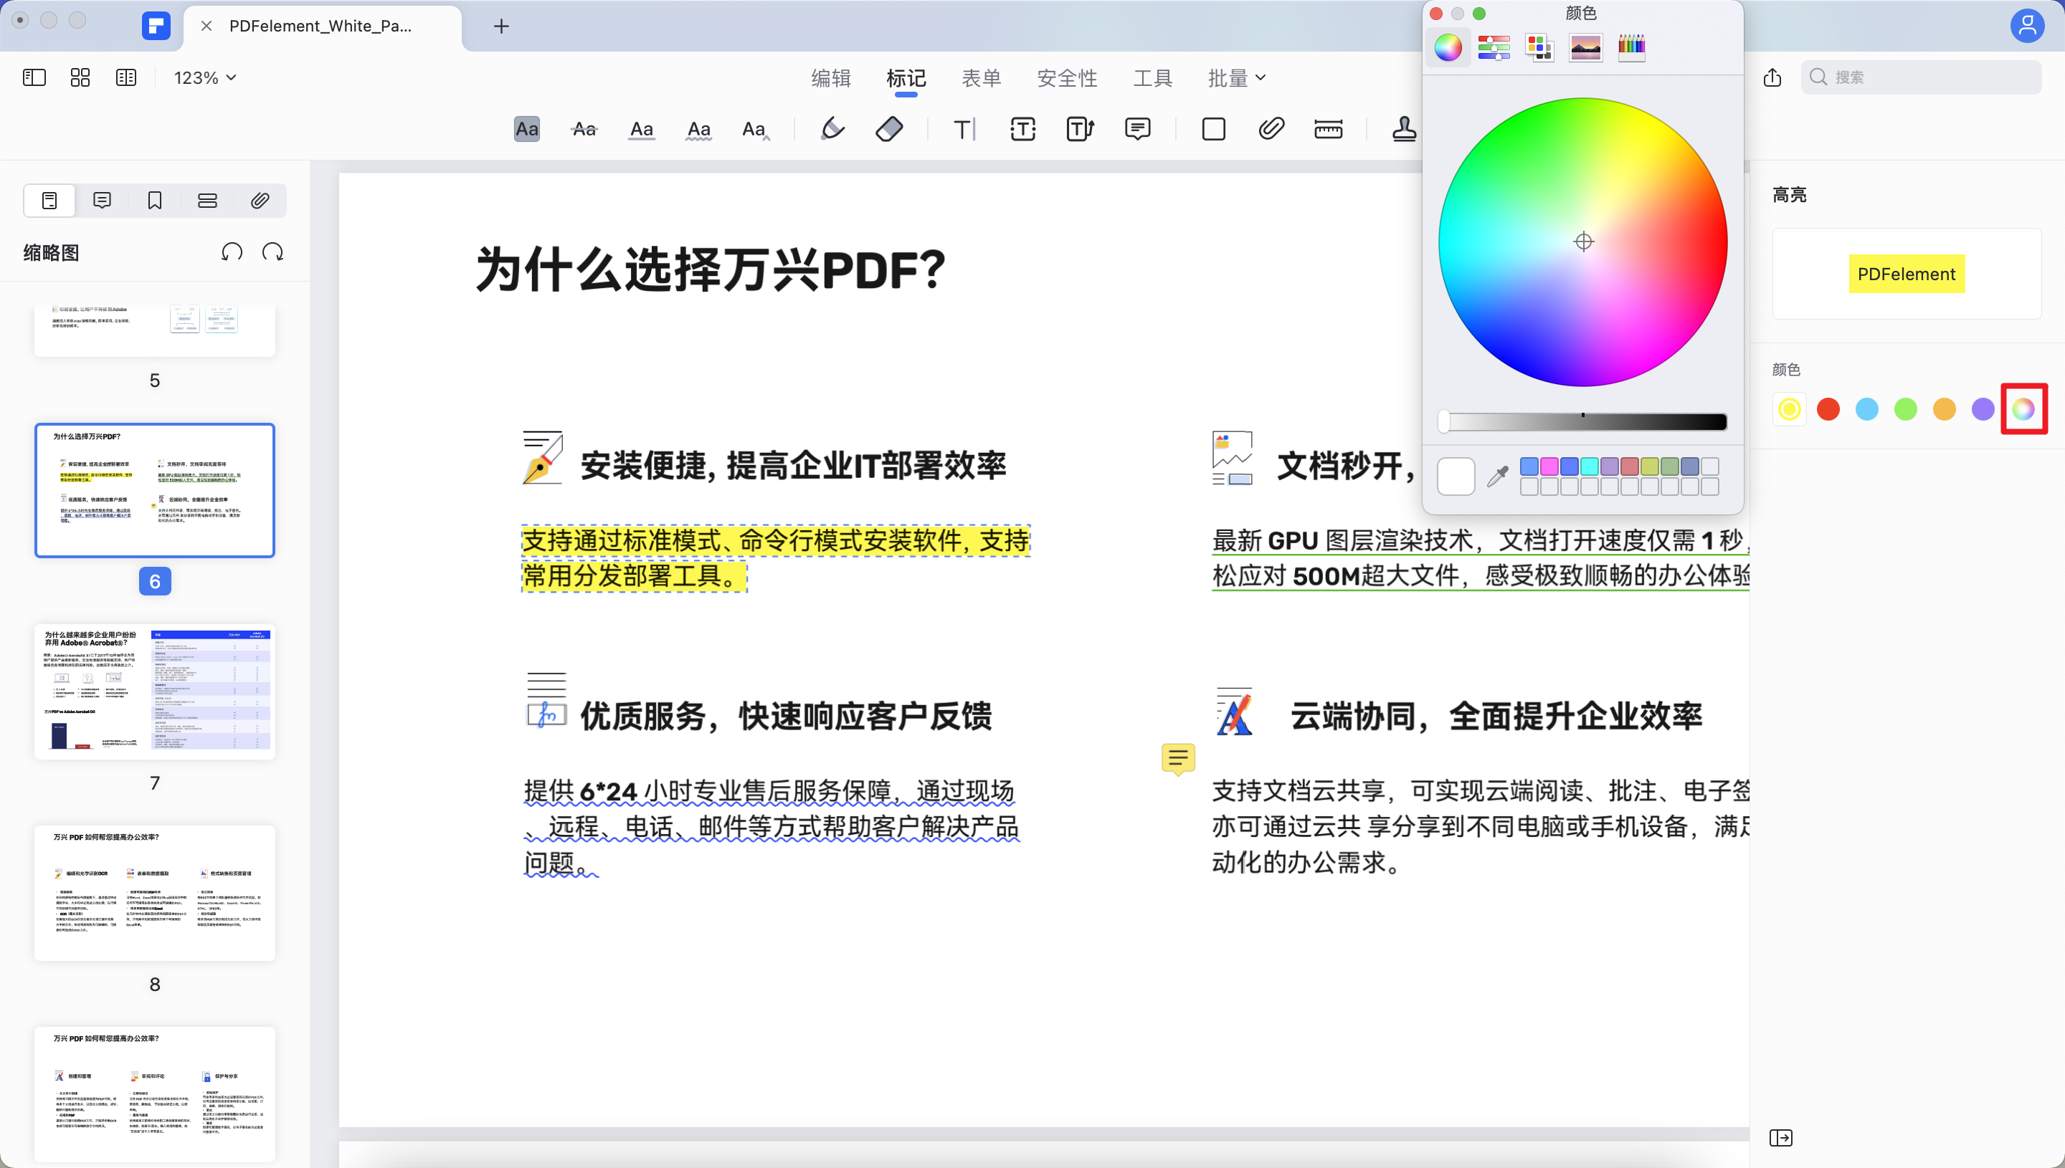The height and width of the screenshot is (1168, 2065).
Task: Select the attachment annotation tool in toolbar
Action: click(x=1271, y=128)
